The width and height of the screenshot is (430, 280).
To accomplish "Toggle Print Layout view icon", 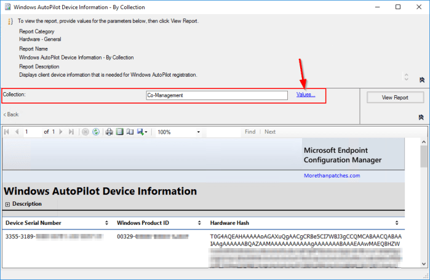I will pos(119,132).
